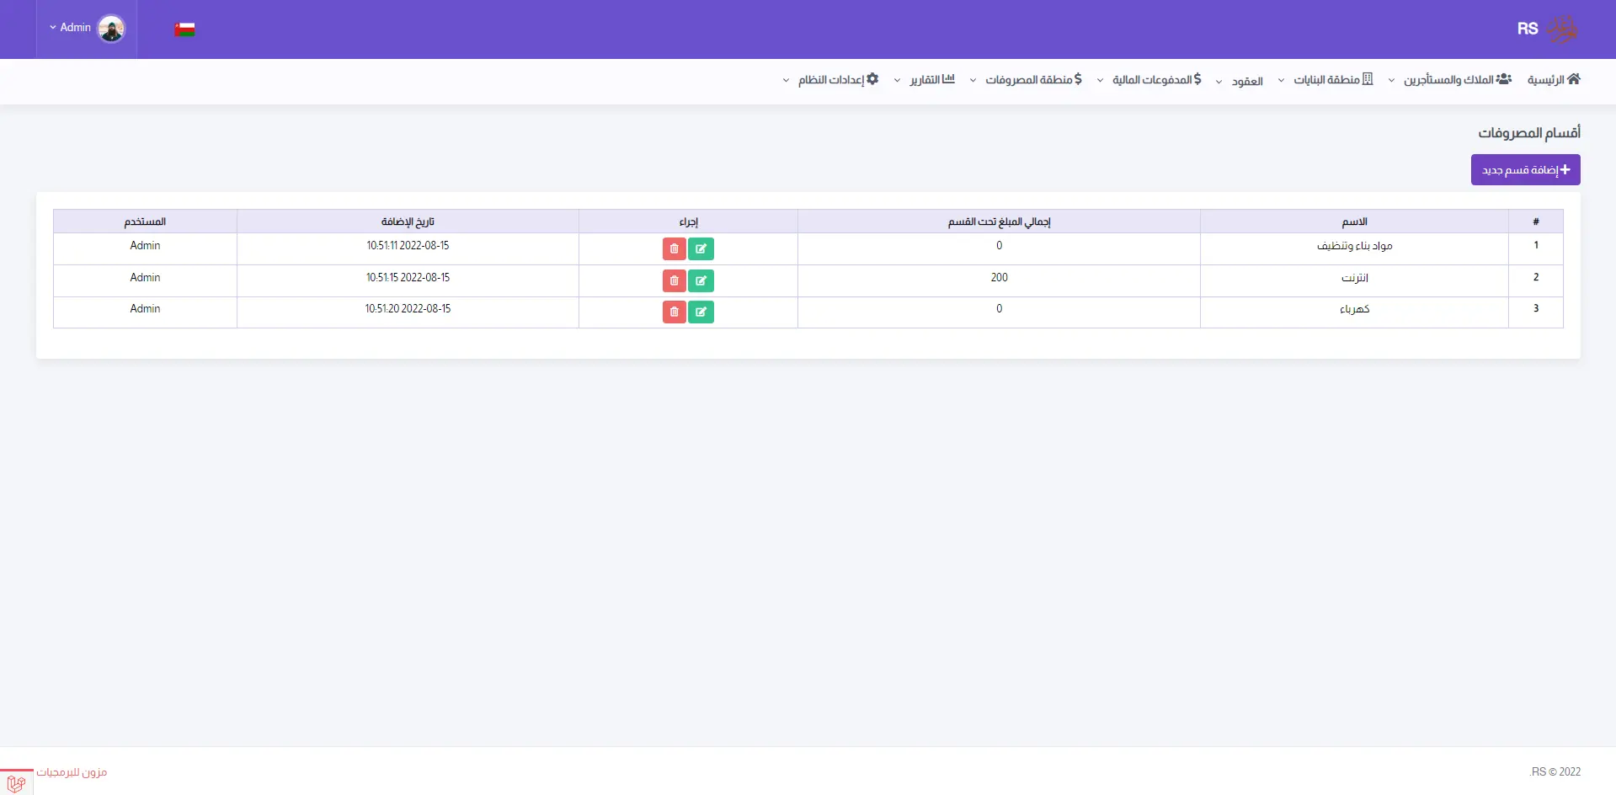1616x795 pixels.
Task: Edit the انترنت expense category
Action: [701, 280]
